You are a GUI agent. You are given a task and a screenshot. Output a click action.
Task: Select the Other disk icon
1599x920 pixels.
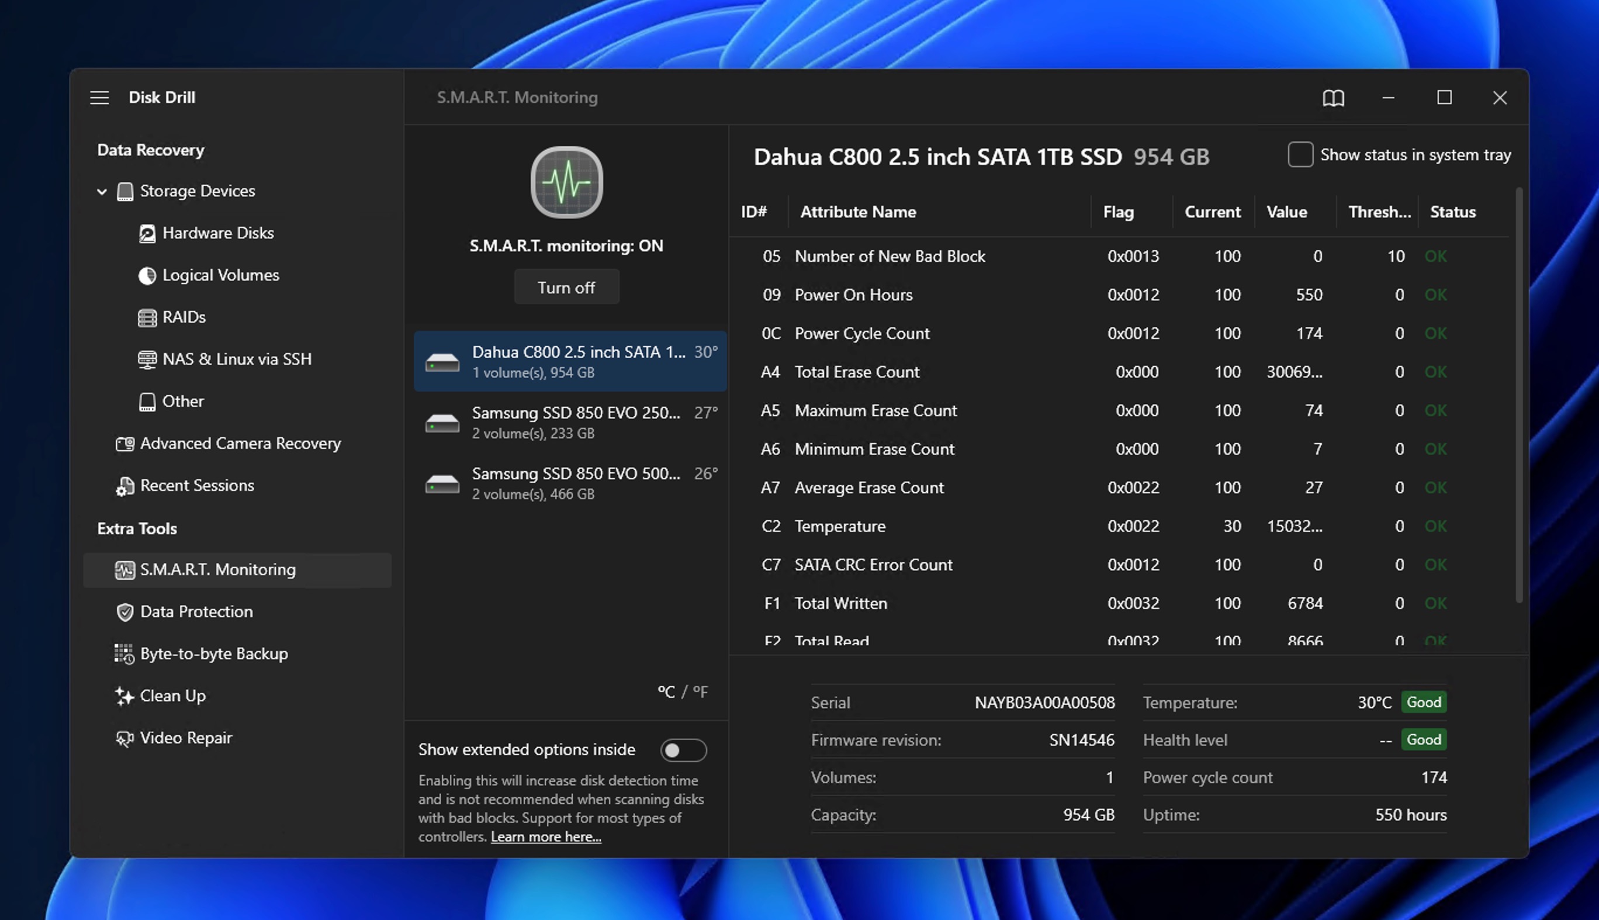click(147, 402)
